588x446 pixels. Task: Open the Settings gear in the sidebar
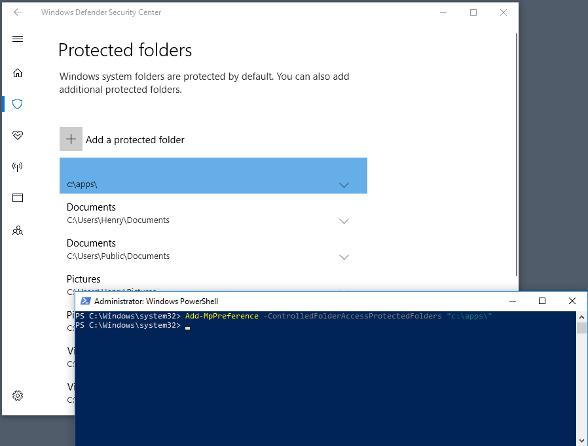tap(17, 395)
